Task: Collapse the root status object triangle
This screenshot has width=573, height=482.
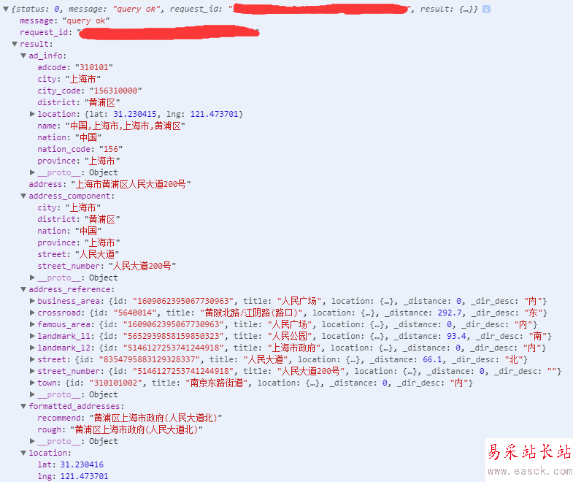Action: pyautogui.click(x=6, y=9)
